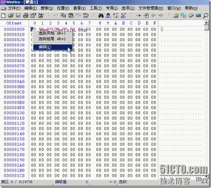The image size is (211, 188).
Task: Click offset row 000001C0
Action: click(14, 176)
